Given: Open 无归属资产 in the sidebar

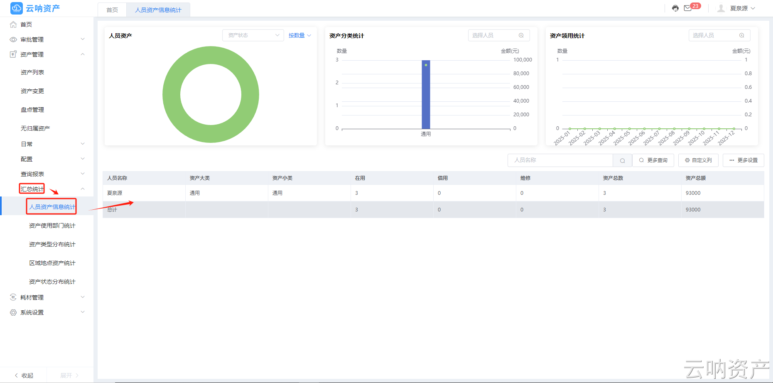Looking at the screenshot, I should (x=35, y=128).
